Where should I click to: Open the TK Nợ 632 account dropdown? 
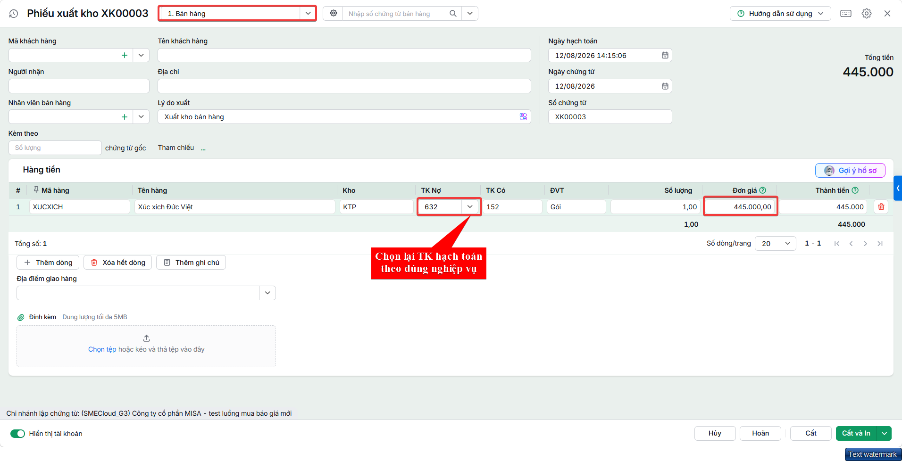pyautogui.click(x=470, y=207)
